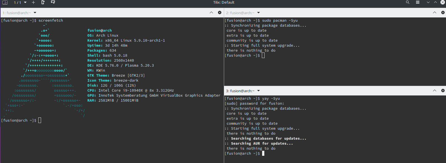Viewport: 446px width, 163px height.
Task: Click the 'Uptime: 3d 14h 48m' line
Action: click(x=107, y=46)
